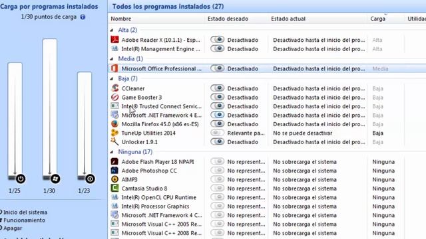
Task: Toggle the Adobe Reader X state switch
Action: click(x=218, y=40)
